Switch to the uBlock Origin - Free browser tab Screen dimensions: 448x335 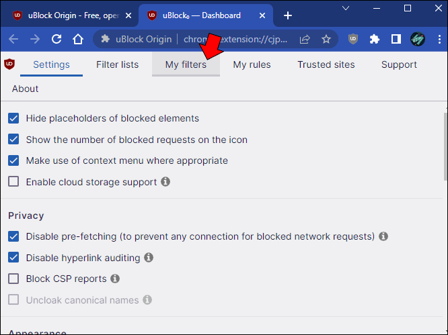pos(69,15)
